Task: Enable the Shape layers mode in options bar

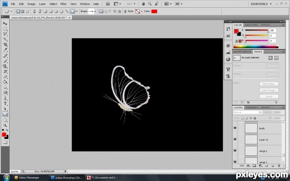Action: point(18,12)
